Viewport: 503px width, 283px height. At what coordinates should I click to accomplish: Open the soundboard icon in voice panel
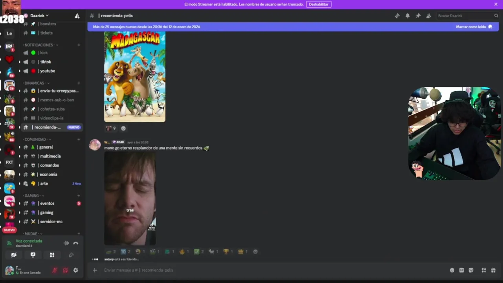pos(71,255)
